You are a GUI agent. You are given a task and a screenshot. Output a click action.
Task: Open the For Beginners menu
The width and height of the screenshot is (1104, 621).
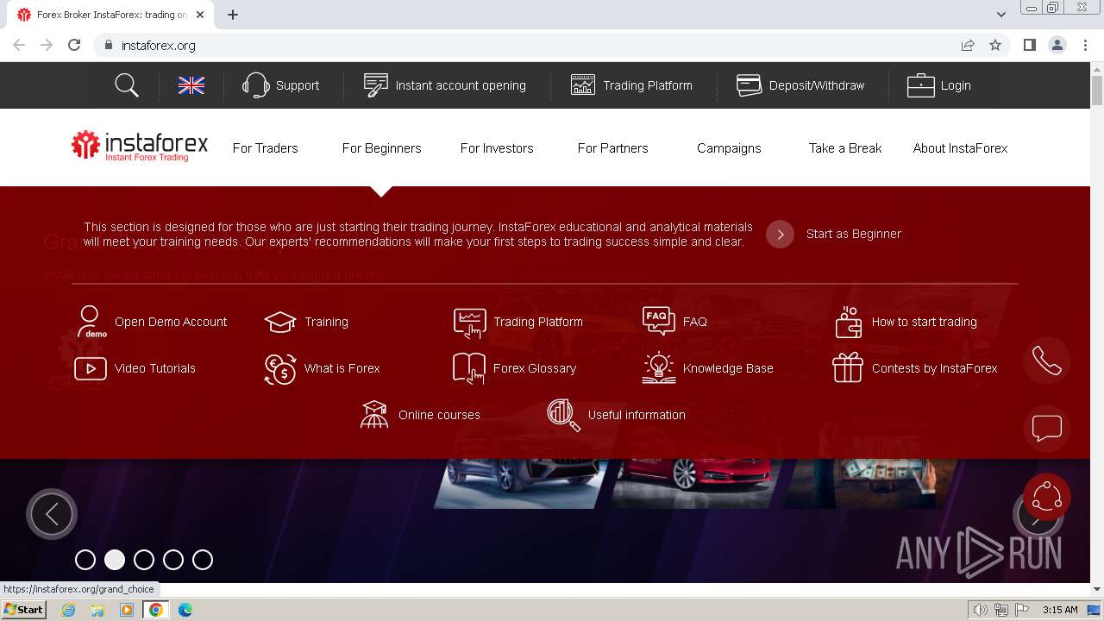[381, 148]
